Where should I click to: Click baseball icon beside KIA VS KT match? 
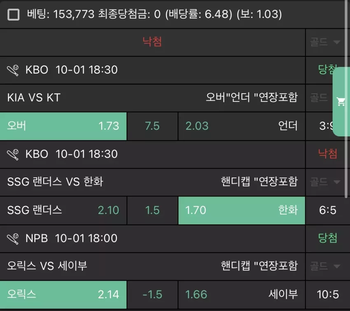(x=13, y=70)
